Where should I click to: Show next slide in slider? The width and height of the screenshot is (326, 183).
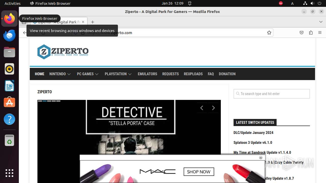pos(213,108)
